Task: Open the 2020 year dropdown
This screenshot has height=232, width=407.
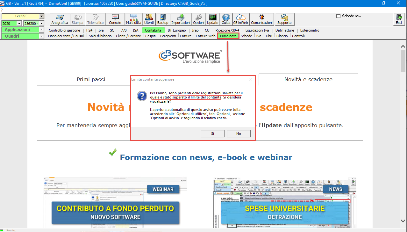Action: pyautogui.click(x=19, y=23)
